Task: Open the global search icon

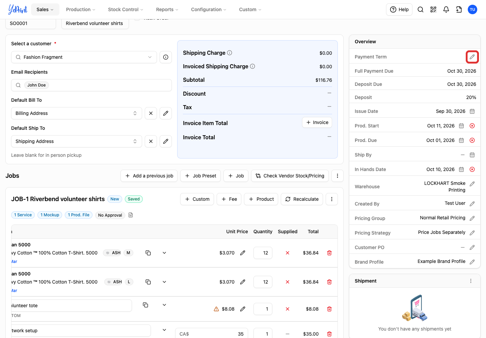Action: (x=421, y=9)
